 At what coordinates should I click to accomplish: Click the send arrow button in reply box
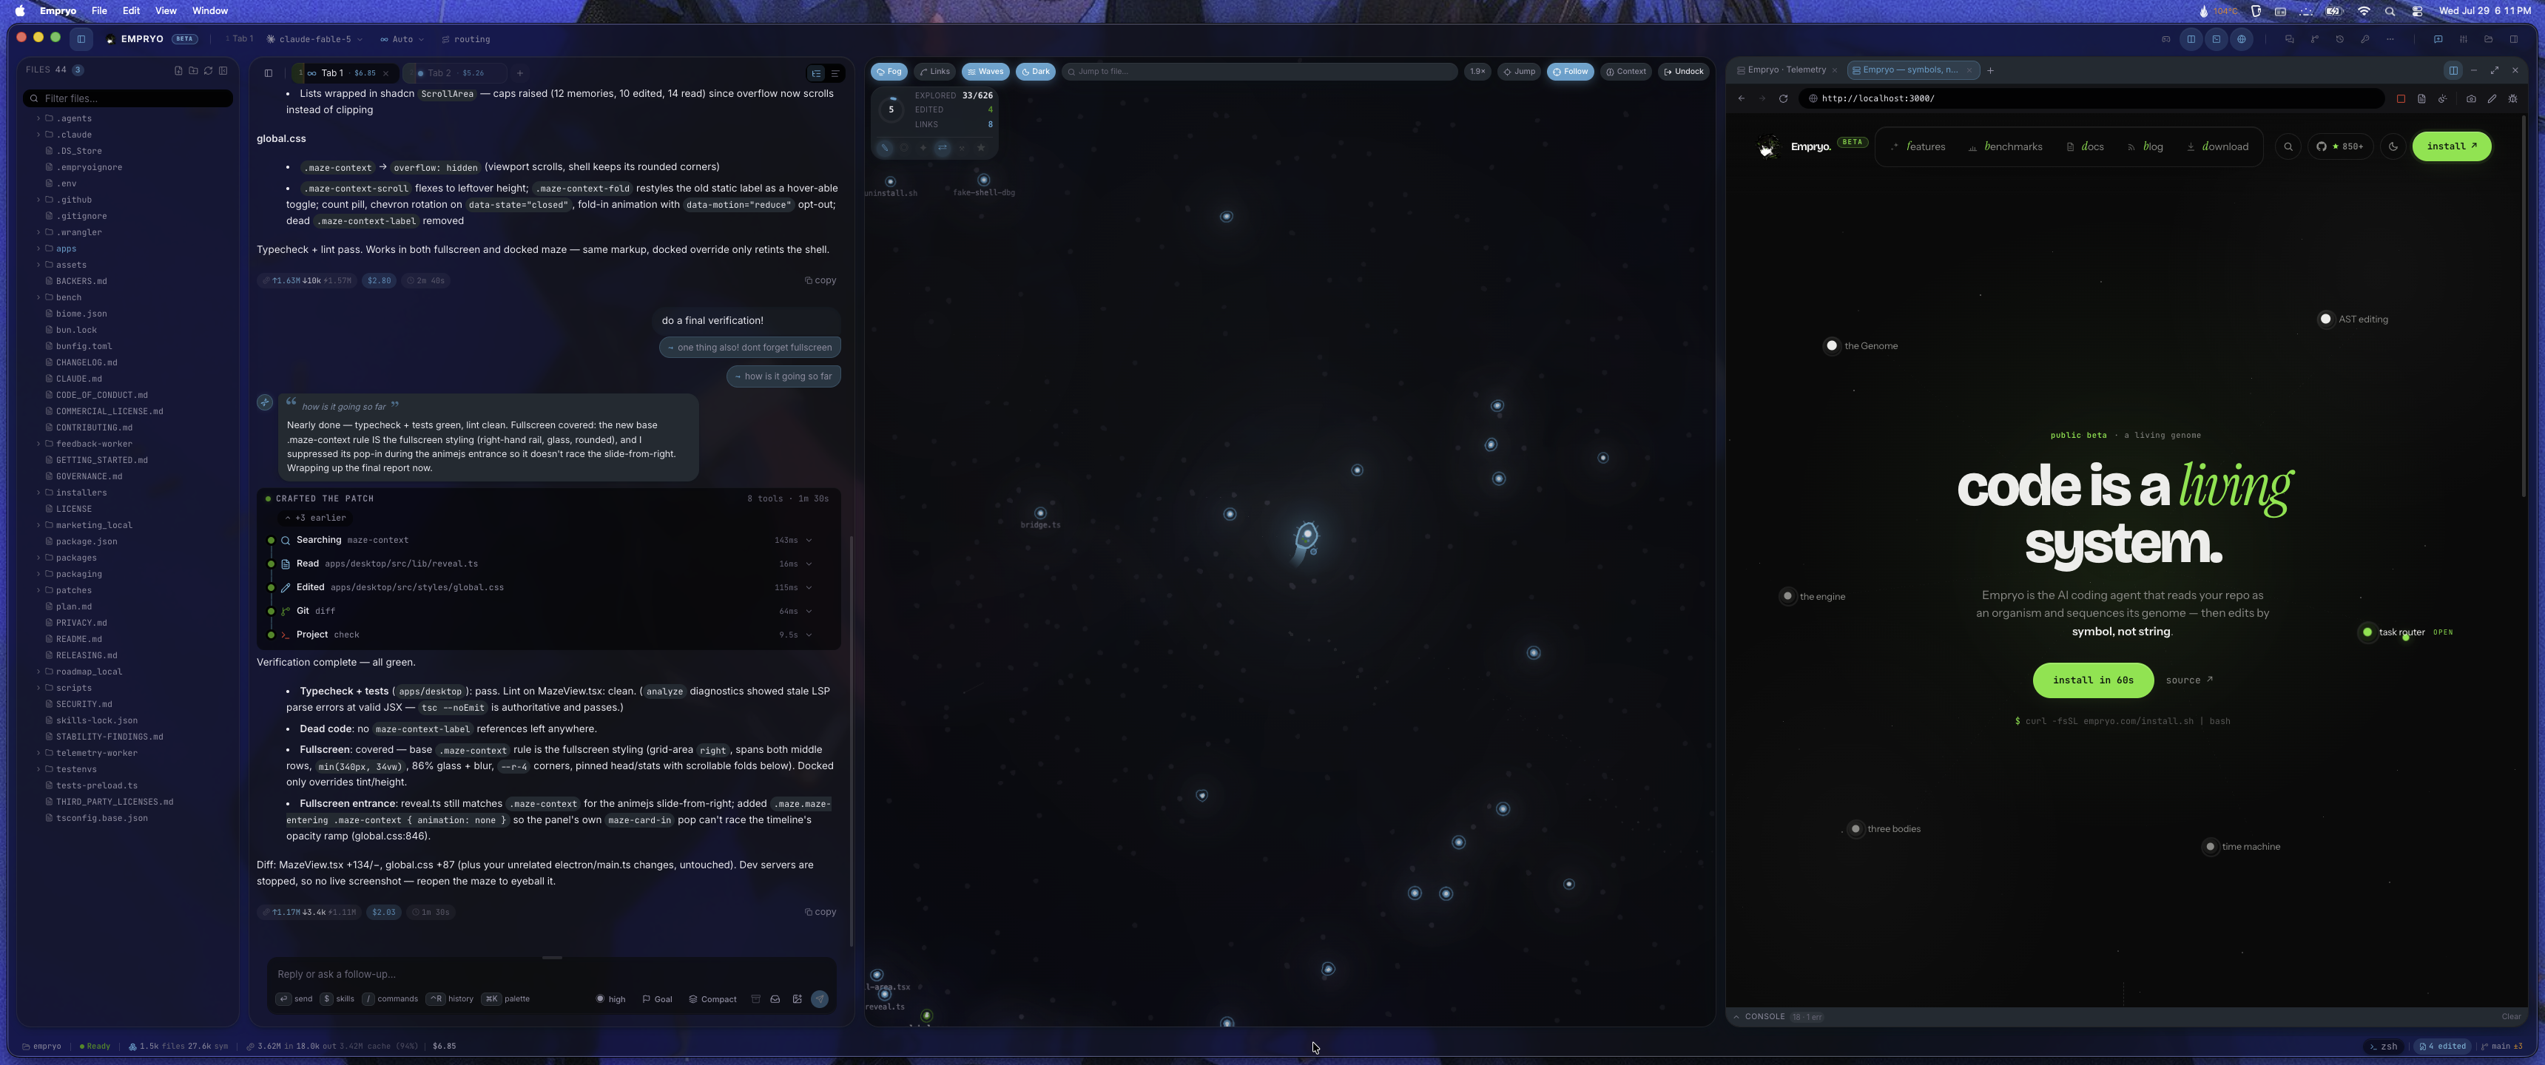pos(820,999)
